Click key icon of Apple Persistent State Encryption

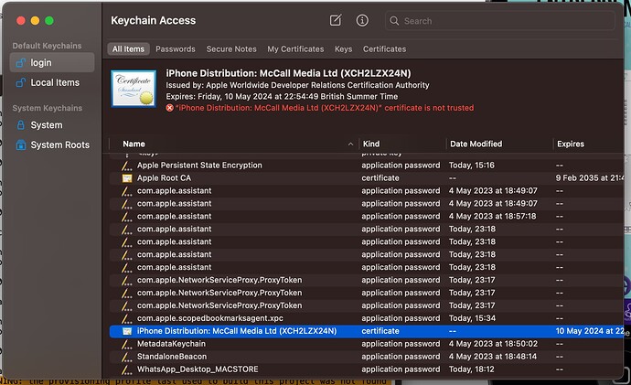(x=127, y=166)
